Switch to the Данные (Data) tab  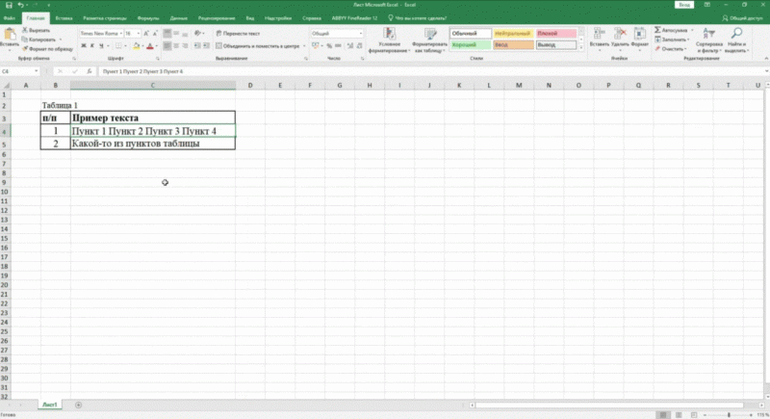179,18
